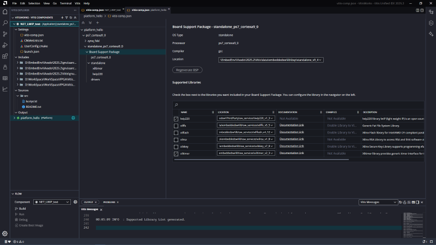Image resolution: width=436 pixels, height=245 pixels.
Task: Uncheck the xiltimer library checkbox
Action: [x=176, y=154]
